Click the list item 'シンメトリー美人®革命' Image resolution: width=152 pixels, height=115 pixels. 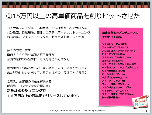[x=114, y=44]
